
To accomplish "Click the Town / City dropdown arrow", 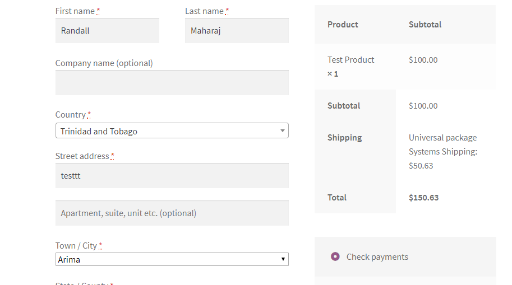I will coord(284,259).
